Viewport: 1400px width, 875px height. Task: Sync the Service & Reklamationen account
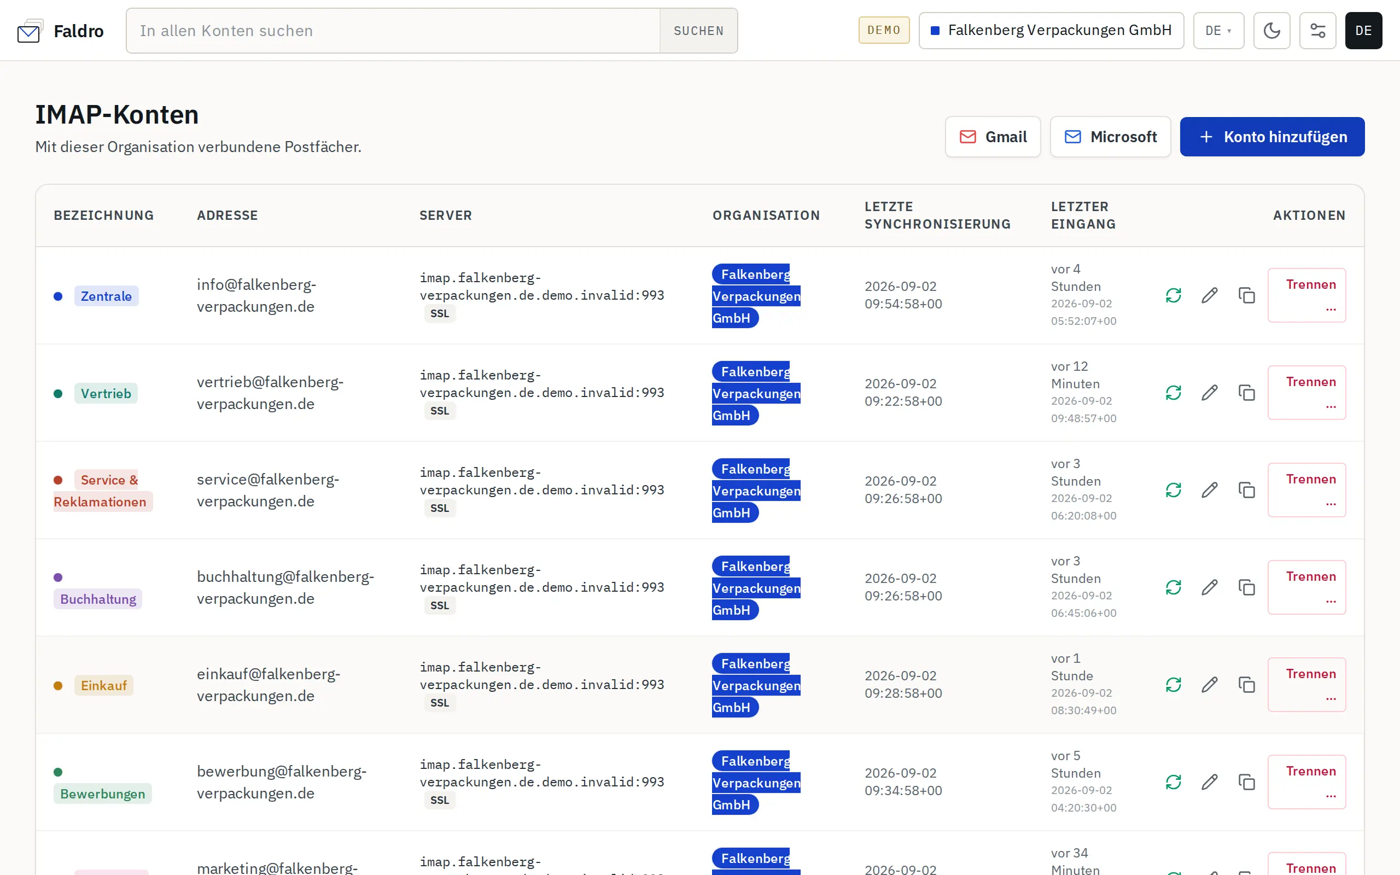[x=1173, y=490]
